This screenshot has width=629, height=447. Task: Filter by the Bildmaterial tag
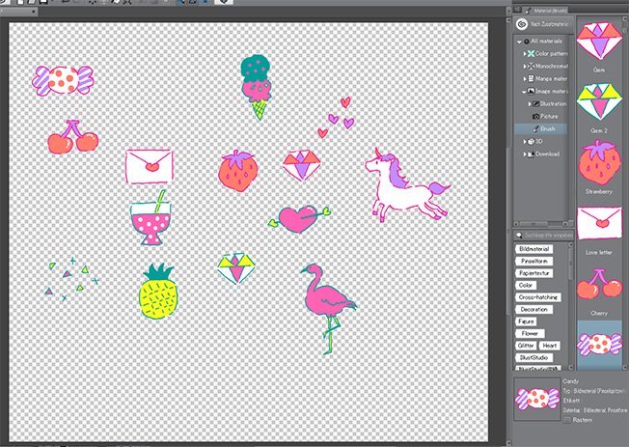pyautogui.click(x=533, y=249)
